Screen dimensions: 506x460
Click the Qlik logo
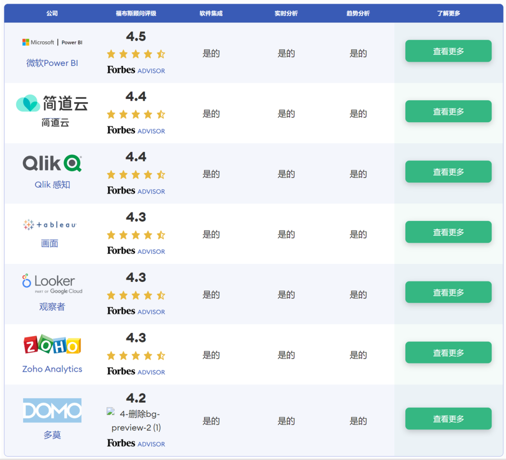tap(52, 163)
